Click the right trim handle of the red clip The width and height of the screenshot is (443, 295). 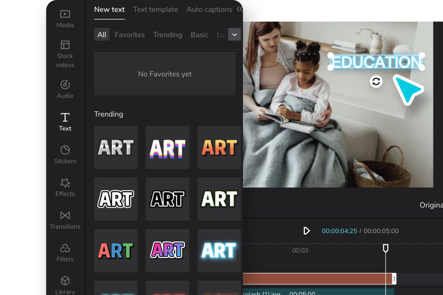[394, 279]
